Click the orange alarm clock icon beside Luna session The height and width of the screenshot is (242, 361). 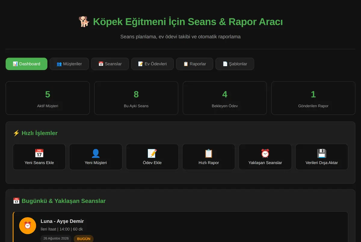click(28, 225)
